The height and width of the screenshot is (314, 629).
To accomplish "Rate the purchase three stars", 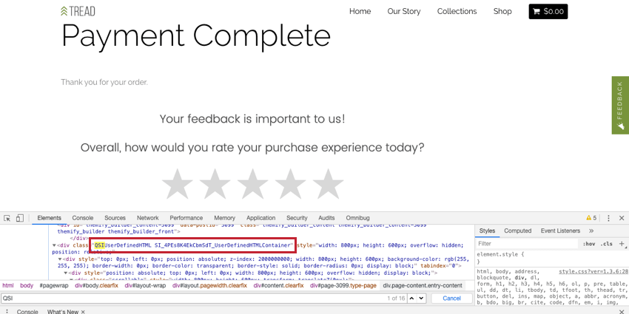I will coord(253,183).
